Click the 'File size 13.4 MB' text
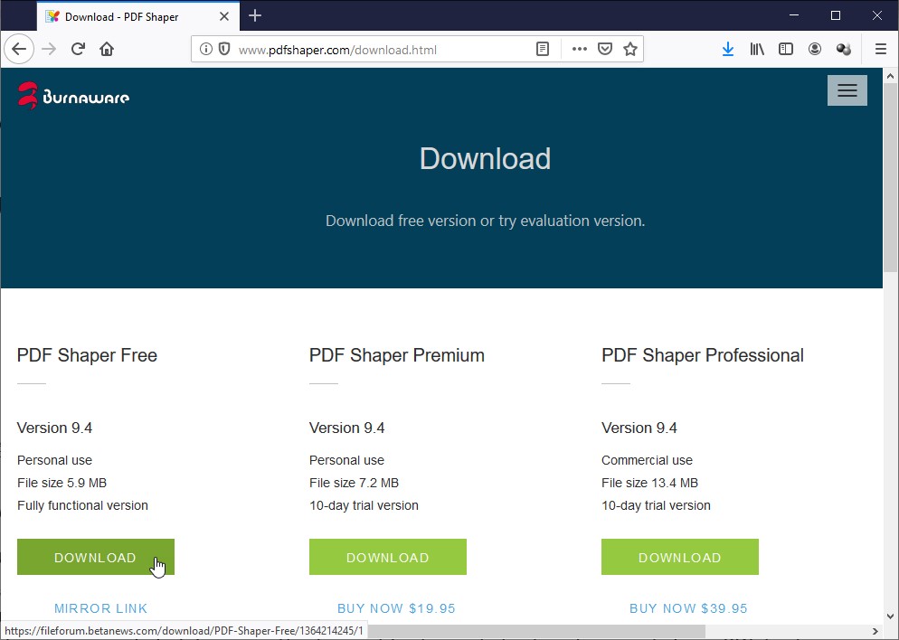The image size is (899, 640). coord(649,483)
